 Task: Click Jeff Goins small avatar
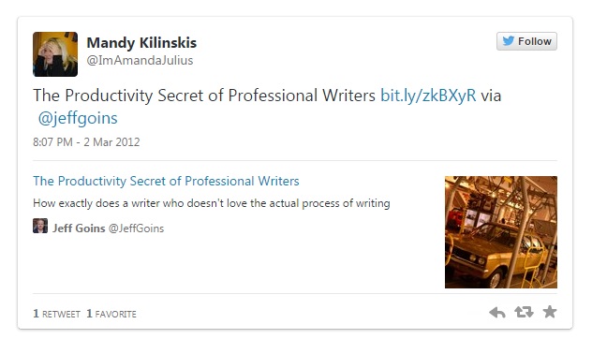pyautogui.click(x=40, y=226)
